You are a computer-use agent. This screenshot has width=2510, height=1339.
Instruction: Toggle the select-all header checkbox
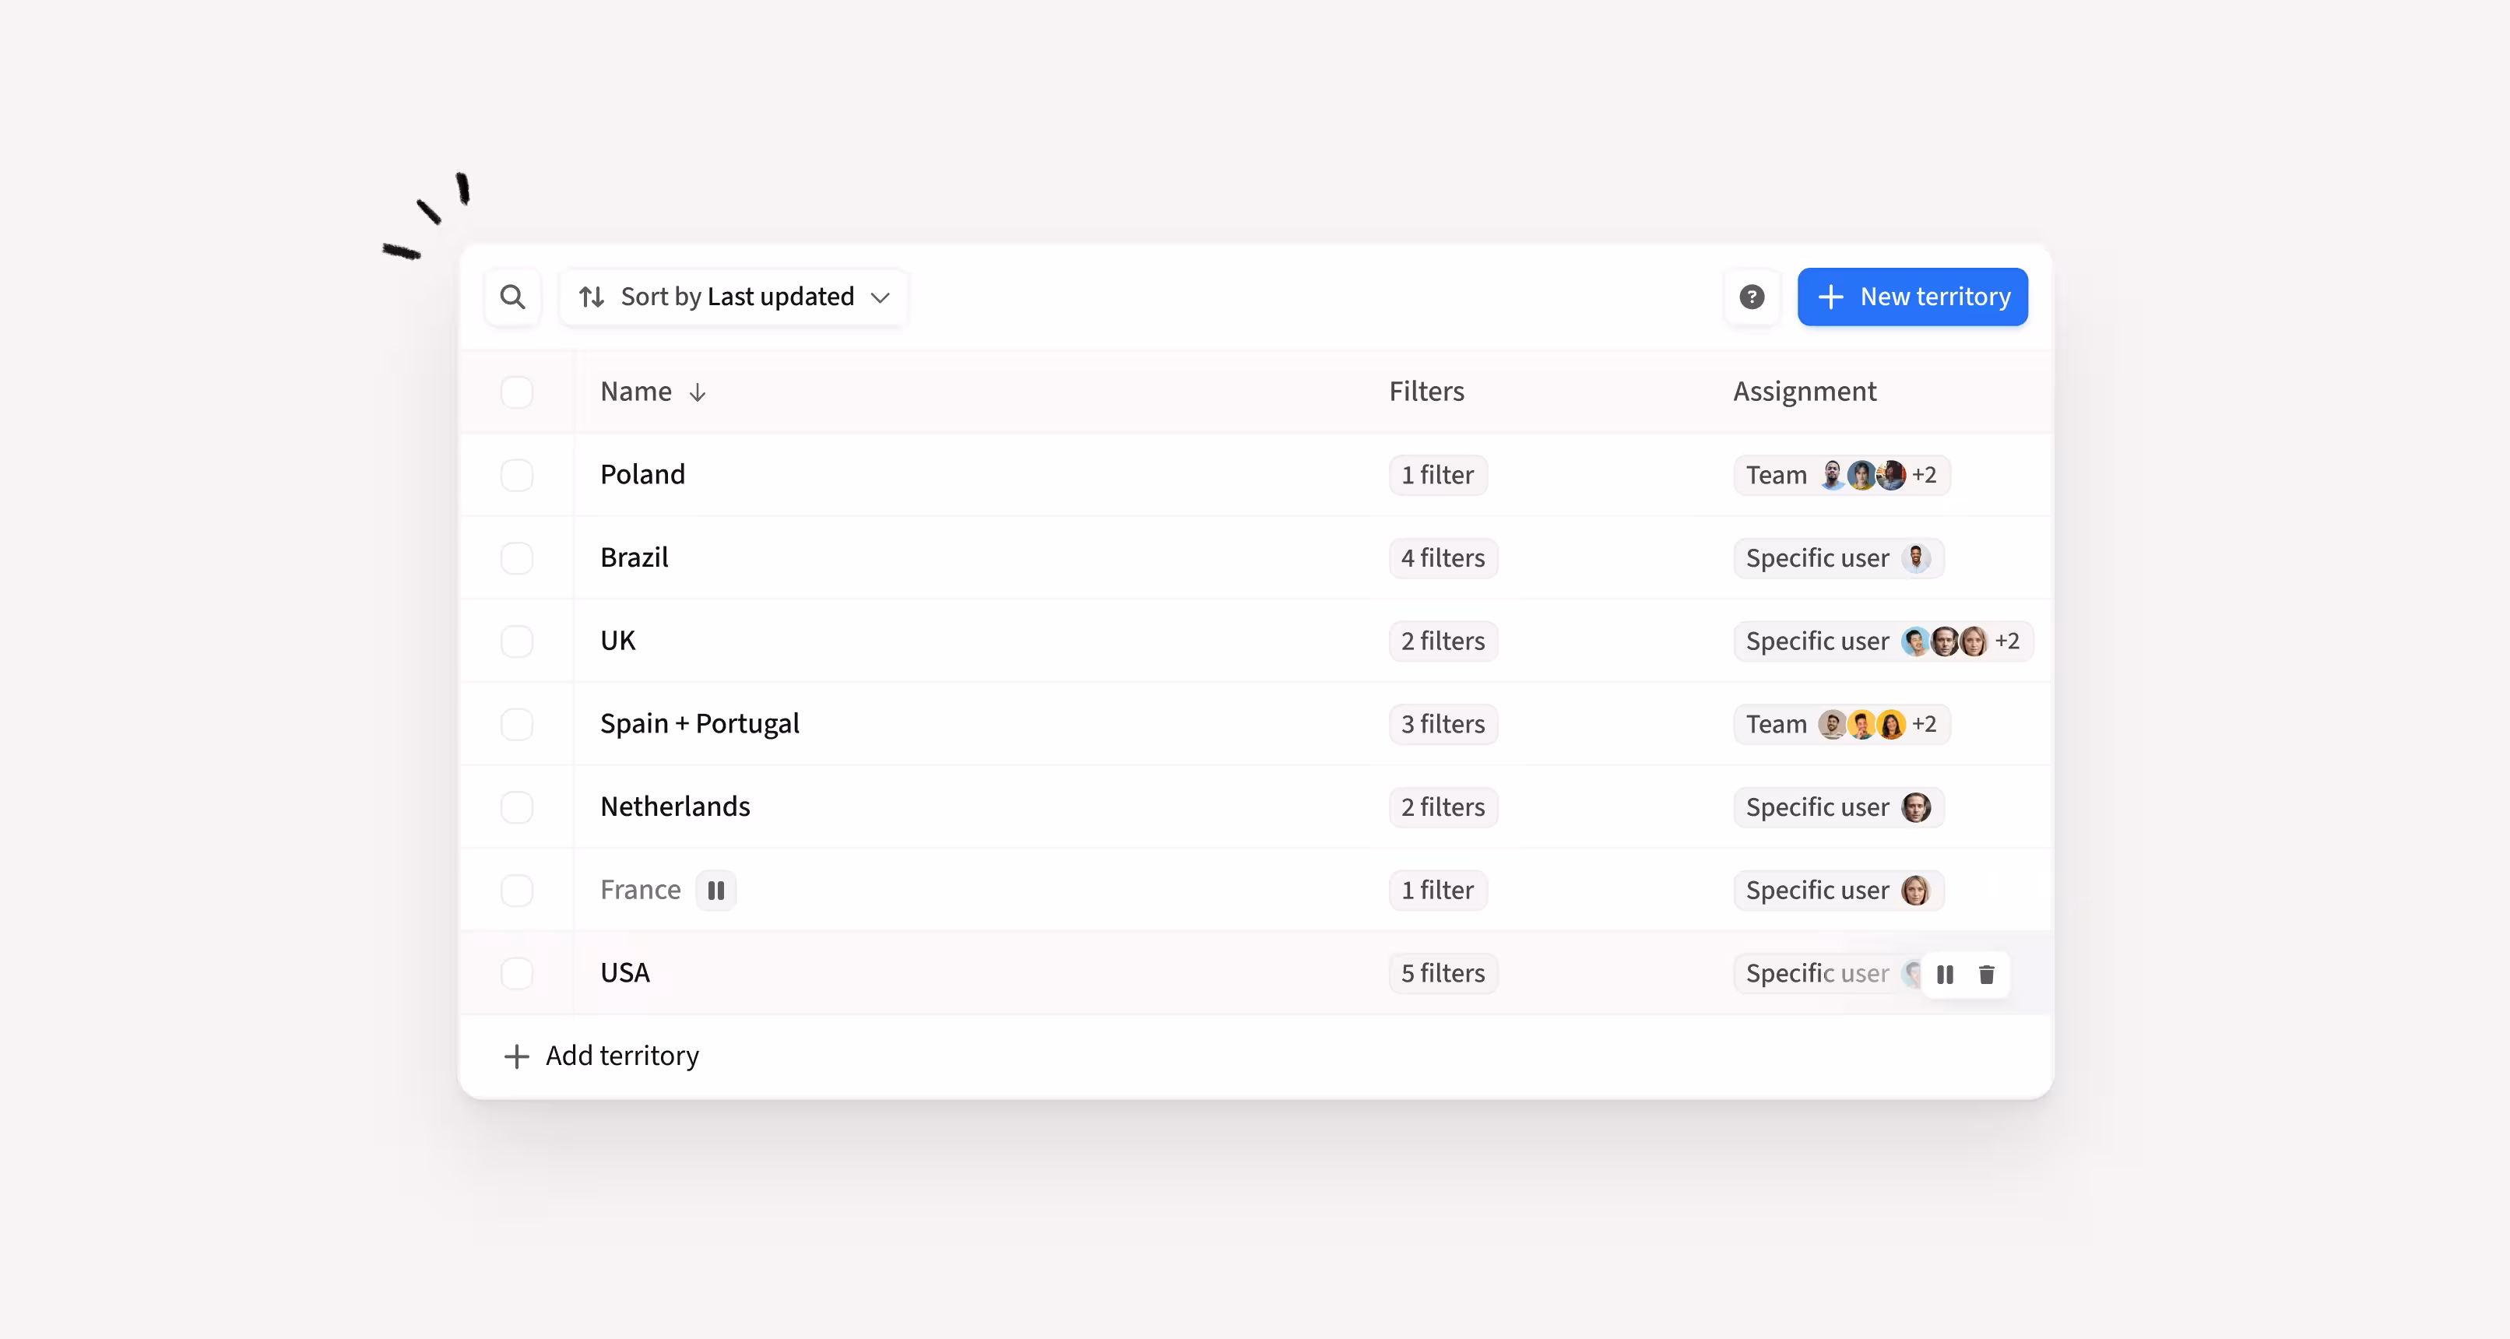[x=516, y=392]
